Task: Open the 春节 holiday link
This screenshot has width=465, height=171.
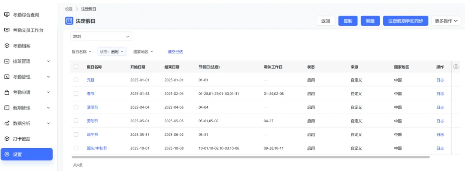Action: coord(90,94)
